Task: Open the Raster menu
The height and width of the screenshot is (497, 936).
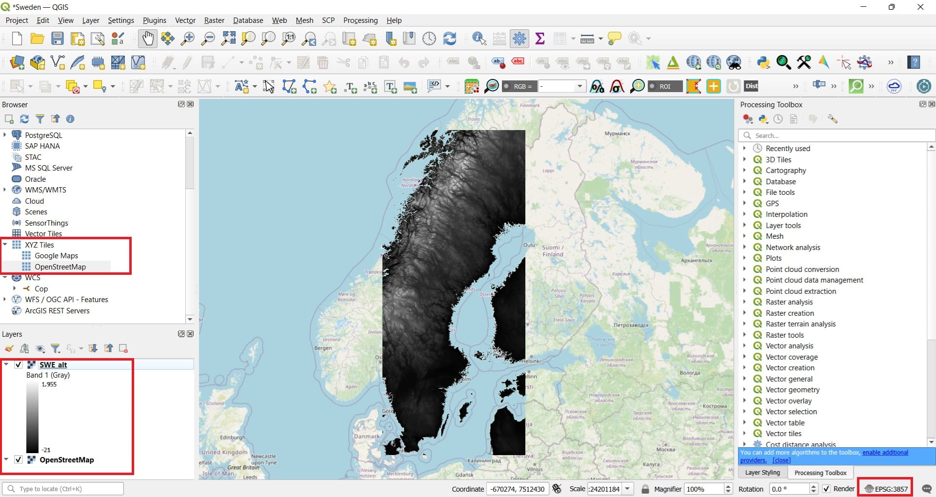Action: click(x=214, y=20)
